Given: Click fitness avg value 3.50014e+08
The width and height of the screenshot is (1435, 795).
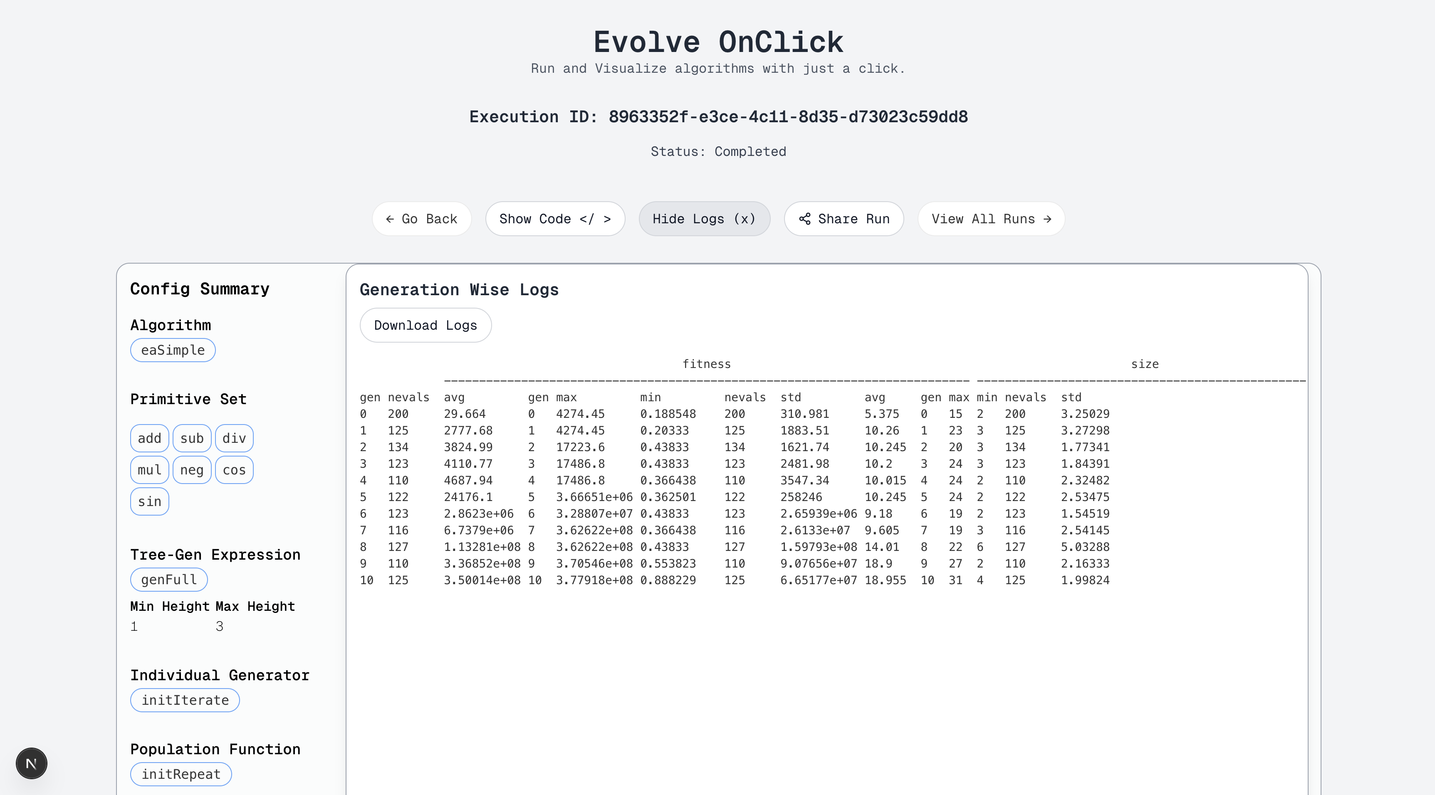Looking at the screenshot, I should 482,580.
